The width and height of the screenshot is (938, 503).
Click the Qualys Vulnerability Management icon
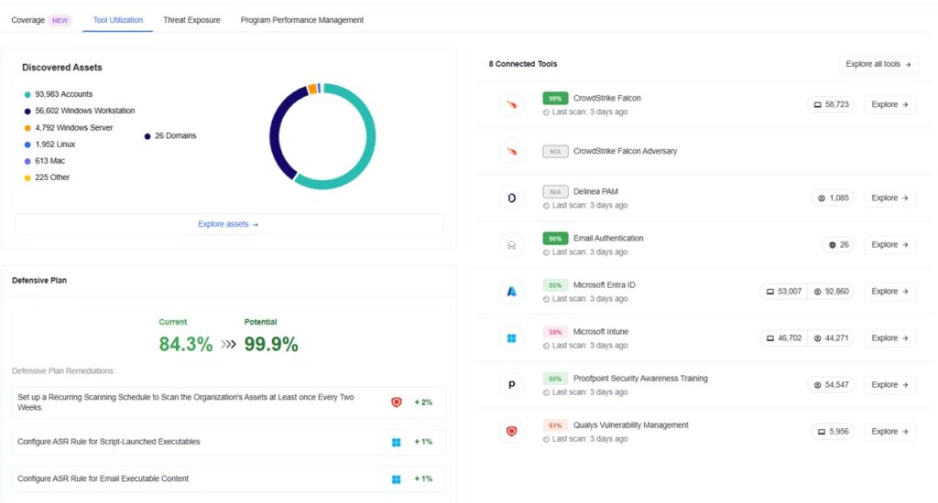tap(511, 431)
